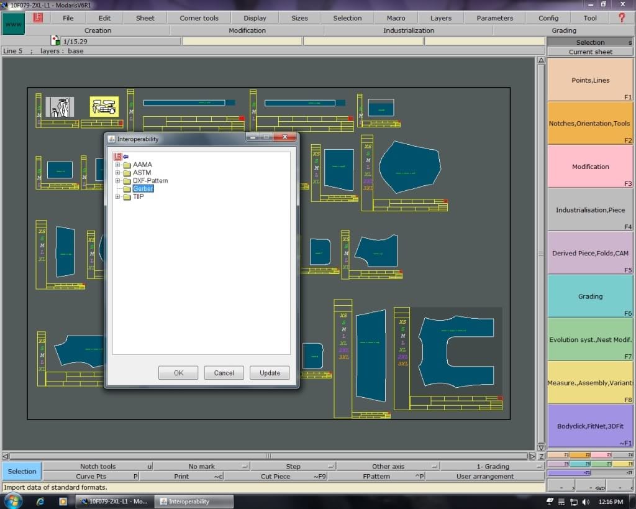Open the Windows Start orb
636x509 pixels.
(x=13, y=502)
